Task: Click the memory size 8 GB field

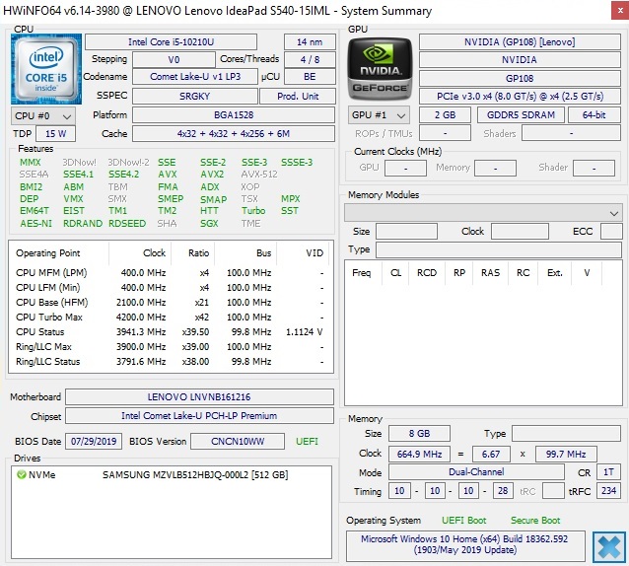Action: 419,434
